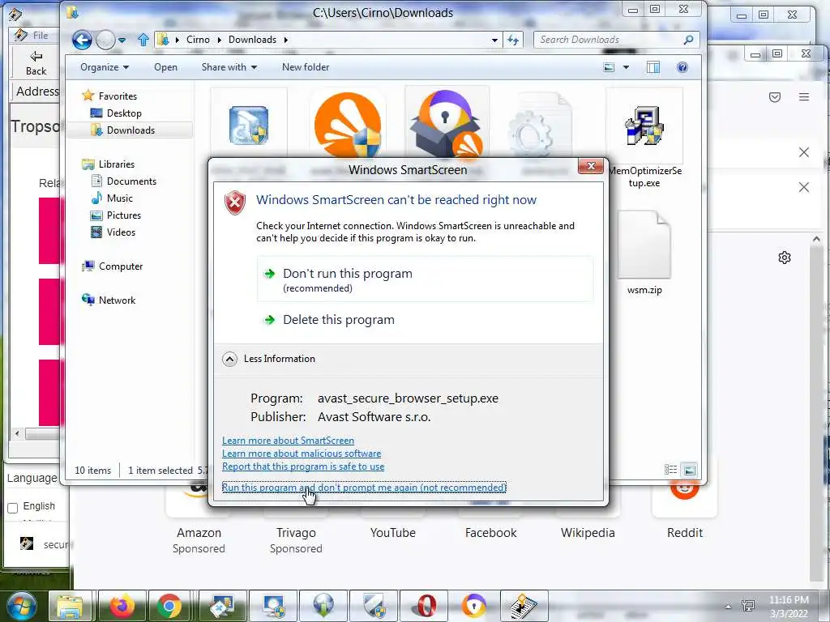Open the view options dropdown arrow
Image resolution: width=830 pixels, height=622 pixels.
coord(627,67)
